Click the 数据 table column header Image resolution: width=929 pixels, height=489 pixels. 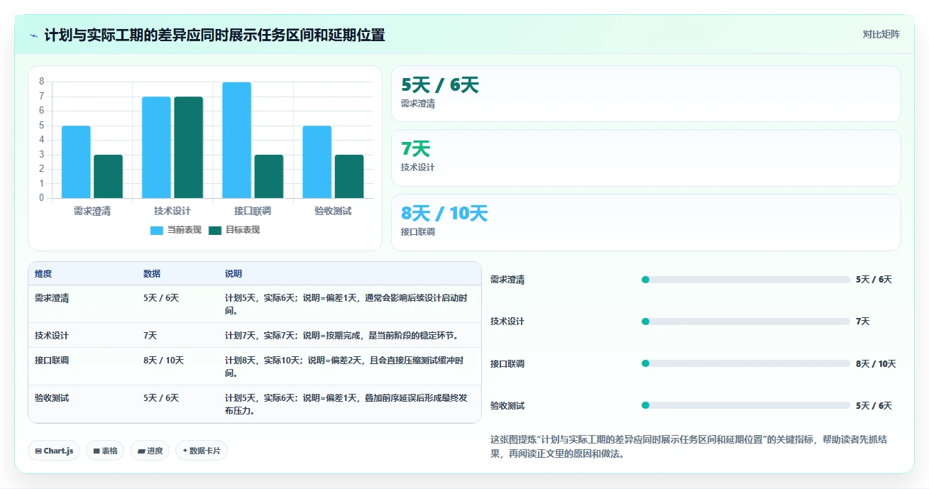pos(152,274)
